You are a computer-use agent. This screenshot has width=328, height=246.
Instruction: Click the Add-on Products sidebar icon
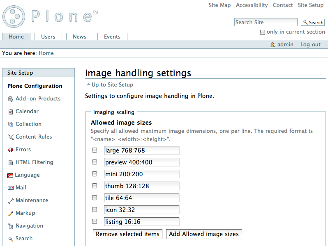[11, 99]
